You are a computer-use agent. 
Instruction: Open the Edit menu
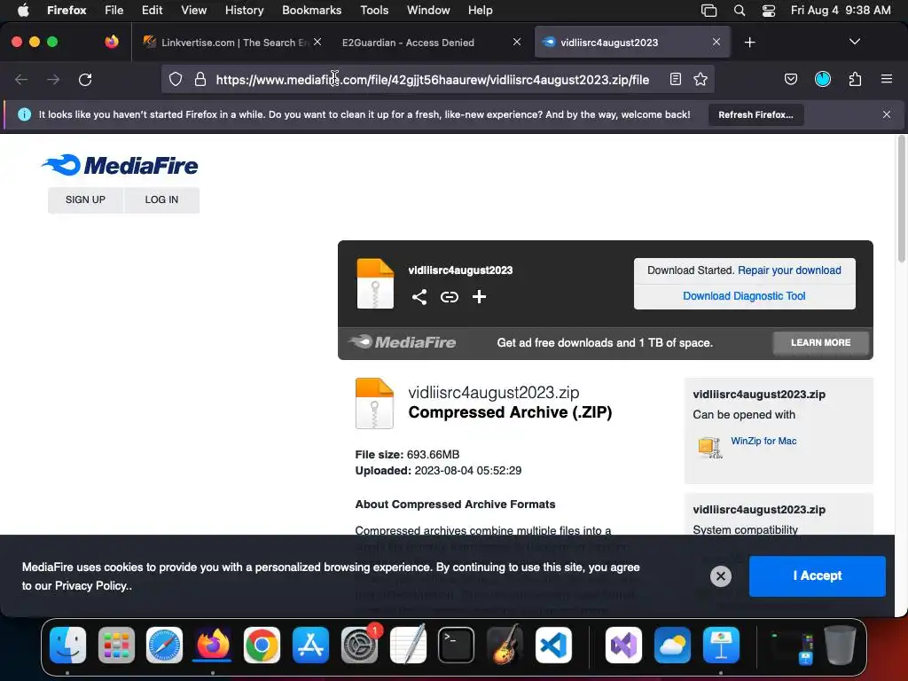pyautogui.click(x=152, y=10)
